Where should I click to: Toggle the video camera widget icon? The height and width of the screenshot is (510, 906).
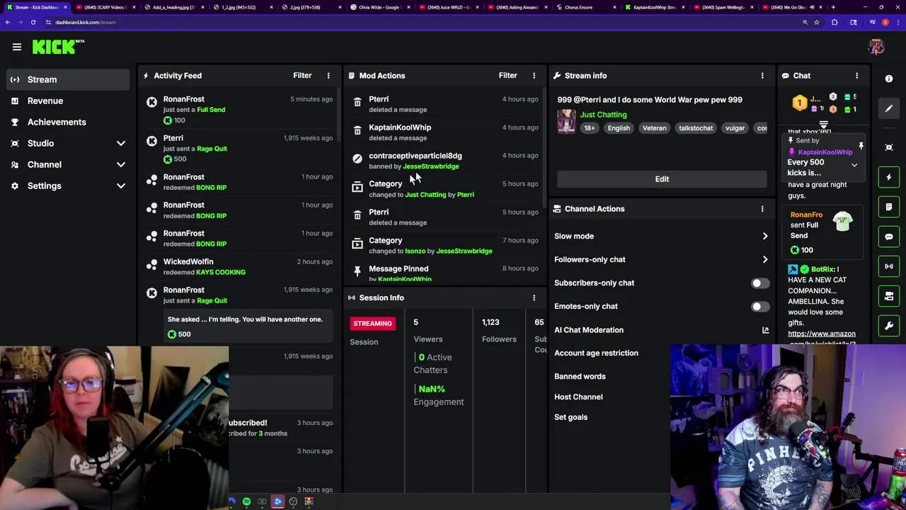[x=889, y=296]
